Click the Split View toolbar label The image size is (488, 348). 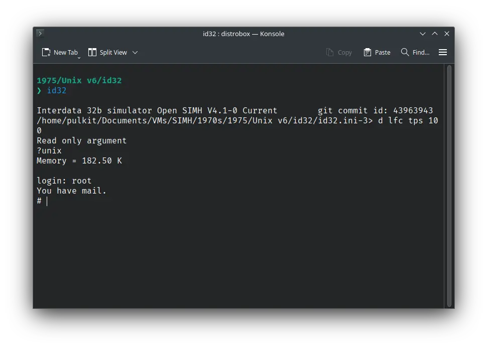coord(112,52)
